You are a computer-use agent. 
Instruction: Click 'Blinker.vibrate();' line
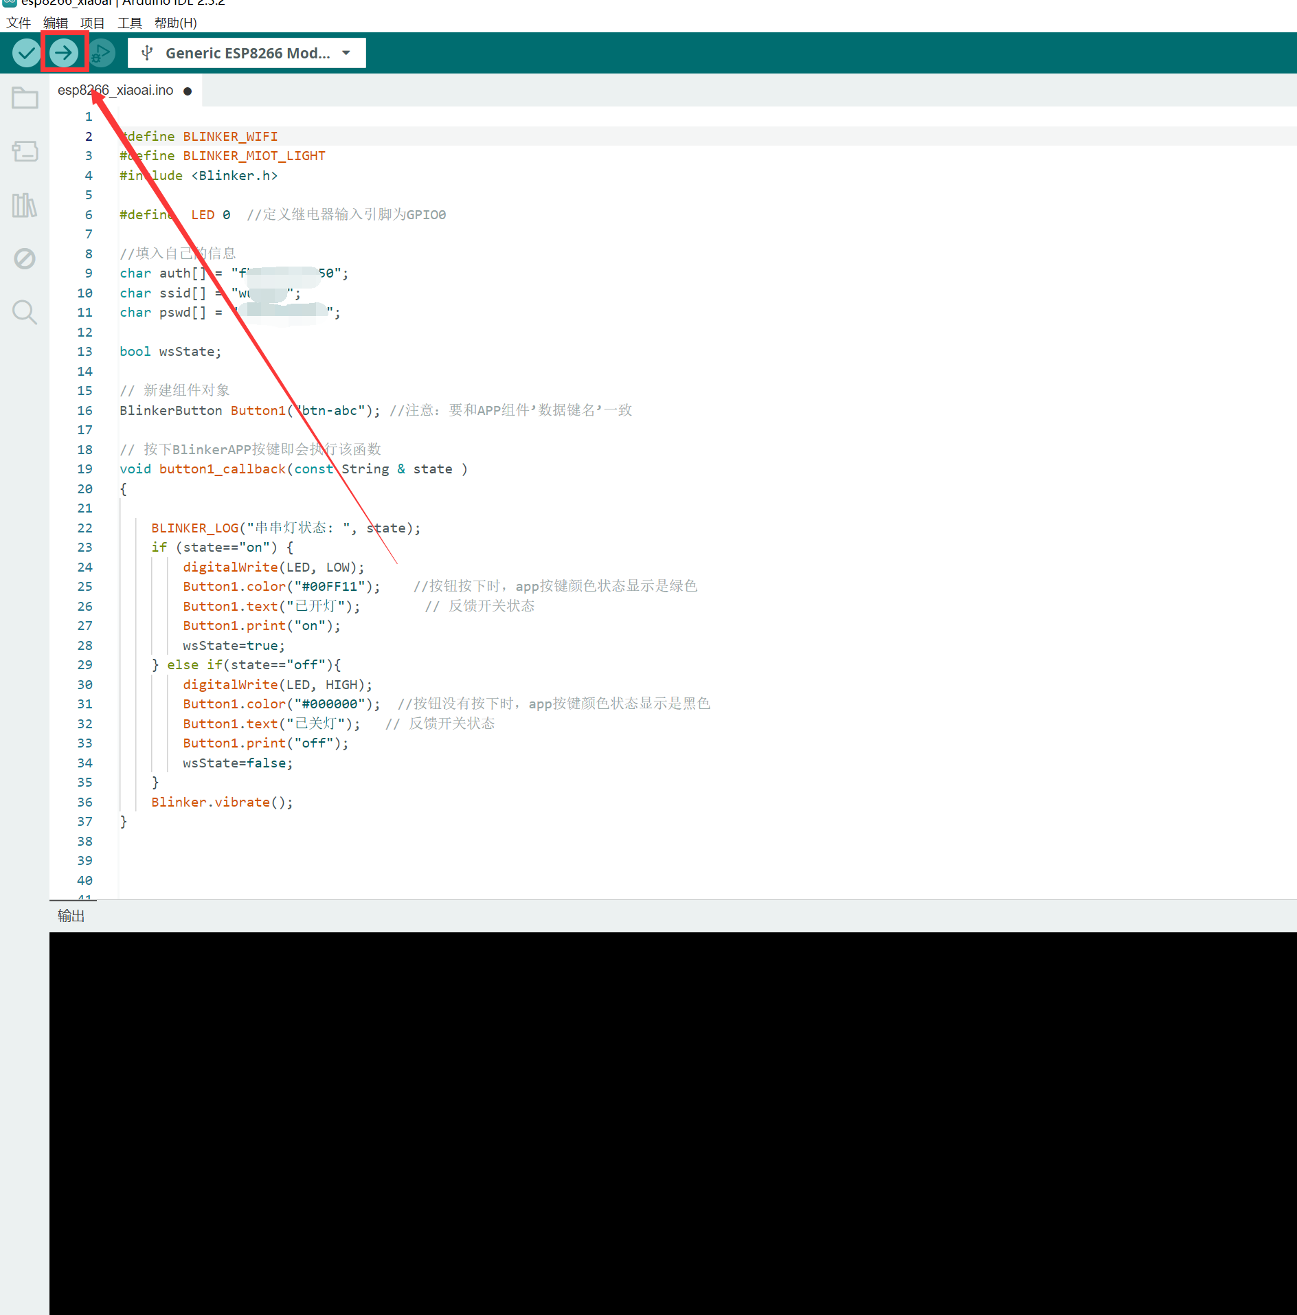pyautogui.click(x=223, y=802)
